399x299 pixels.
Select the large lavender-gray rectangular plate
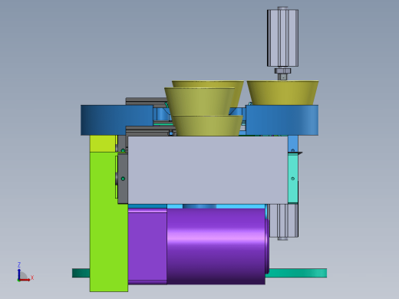208,170
